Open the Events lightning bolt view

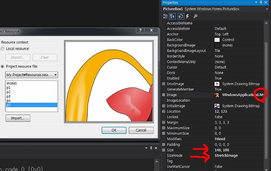pos(187,16)
